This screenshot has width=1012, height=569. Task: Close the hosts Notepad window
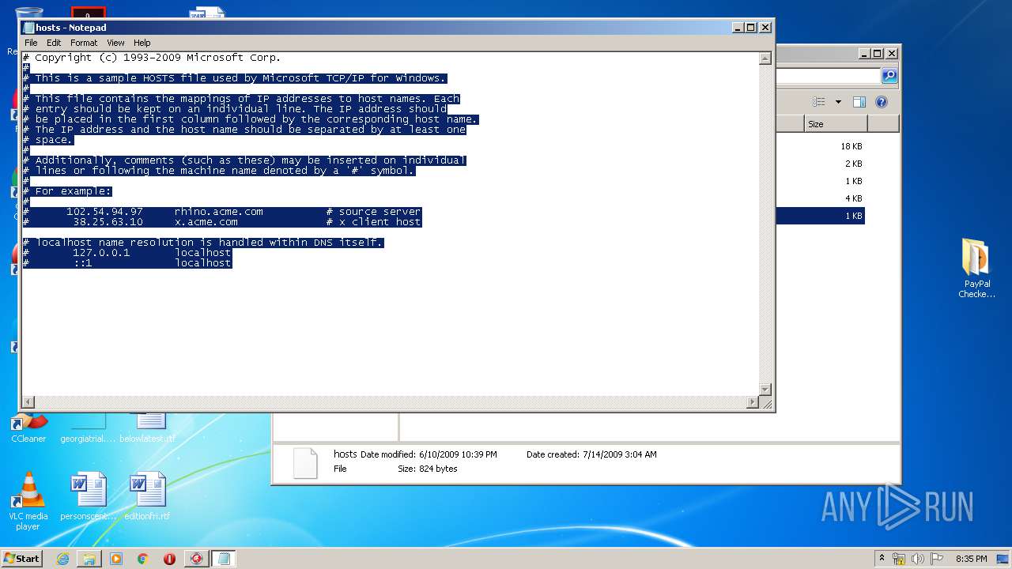(x=765, y=27)
